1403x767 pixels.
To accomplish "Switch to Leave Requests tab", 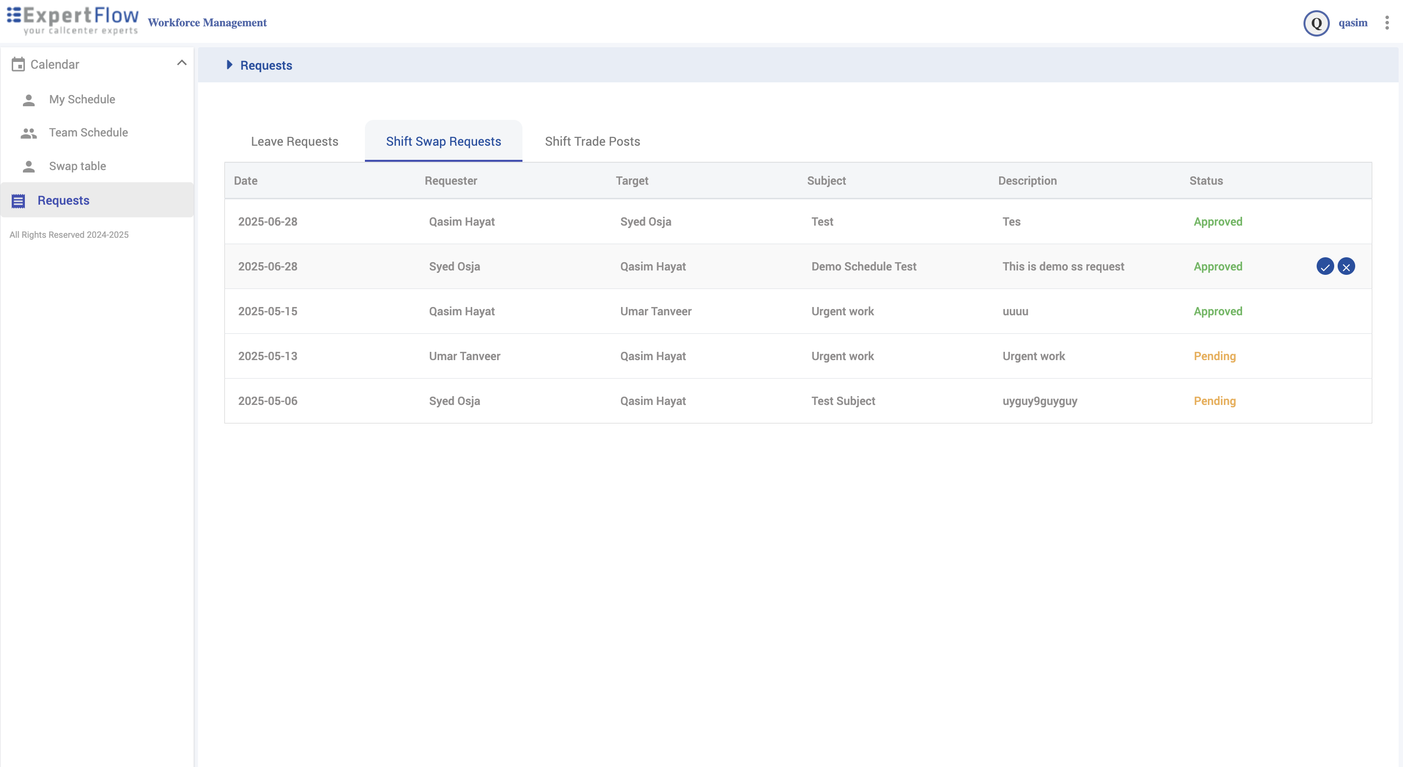I will click(294, 141).
